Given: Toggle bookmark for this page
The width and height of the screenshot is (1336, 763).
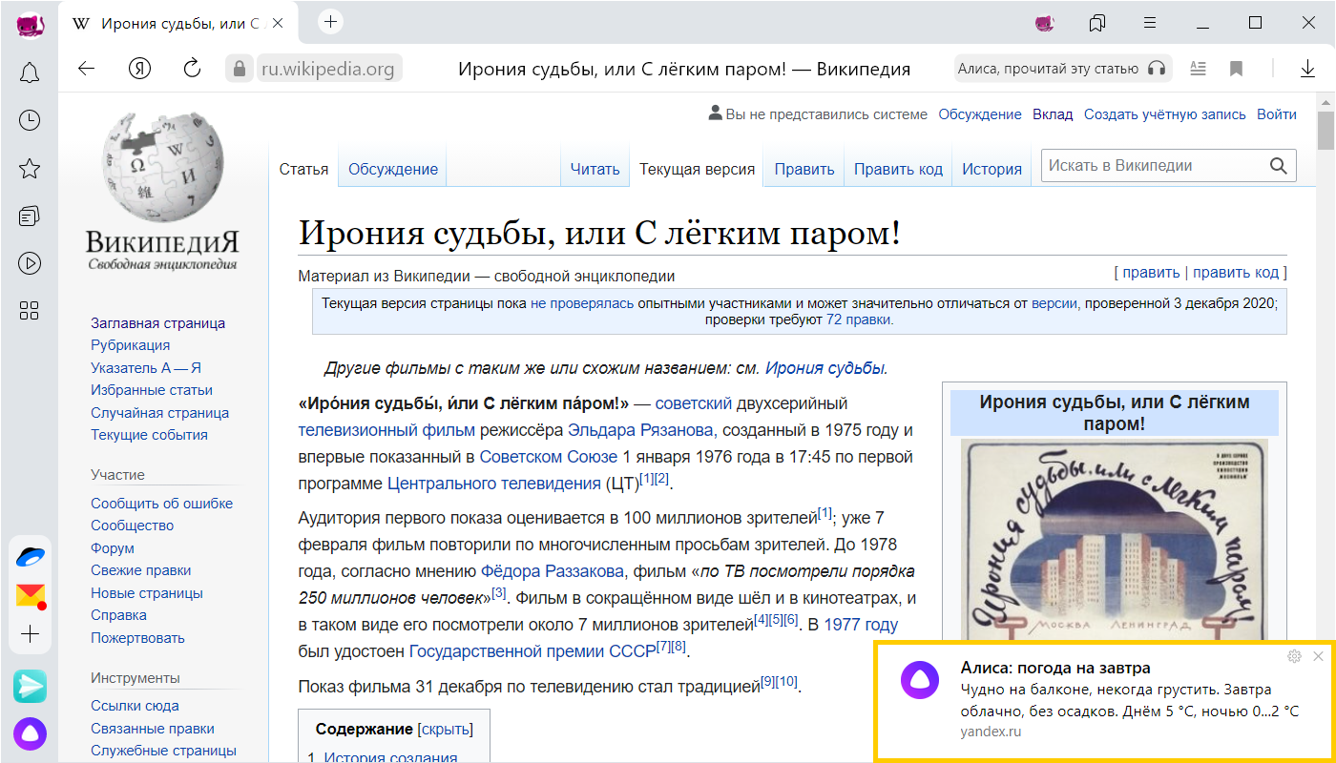Looking at the screenshot, I should coord(1236,69).
